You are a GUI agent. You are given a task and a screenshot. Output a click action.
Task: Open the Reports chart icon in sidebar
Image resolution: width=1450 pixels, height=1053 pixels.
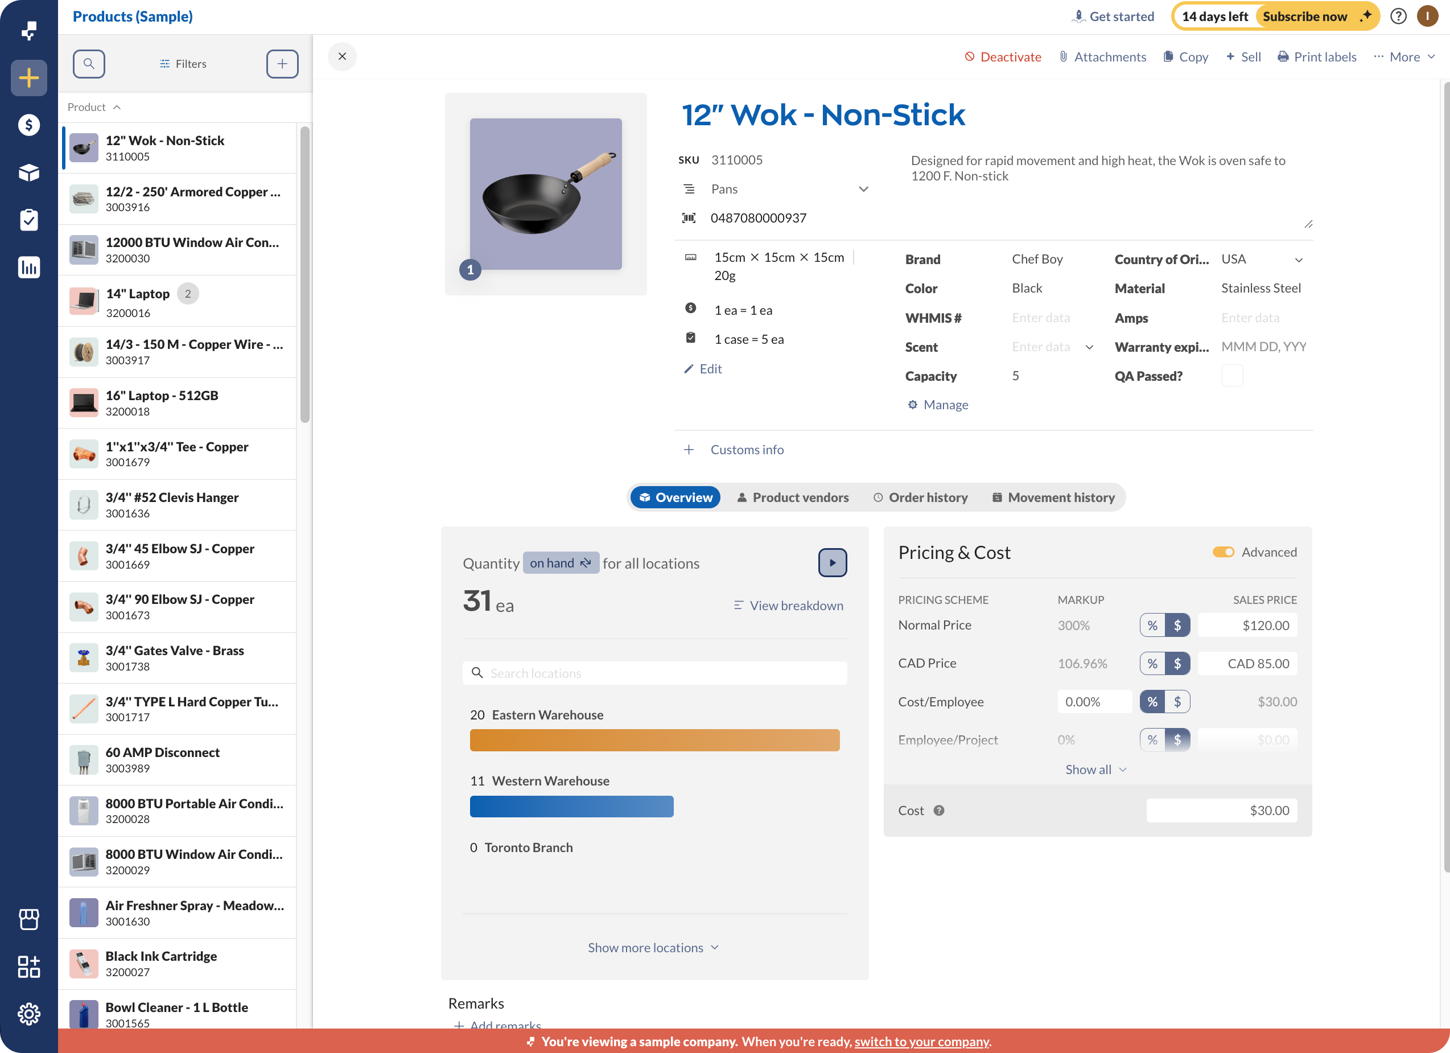coord(29,268)
